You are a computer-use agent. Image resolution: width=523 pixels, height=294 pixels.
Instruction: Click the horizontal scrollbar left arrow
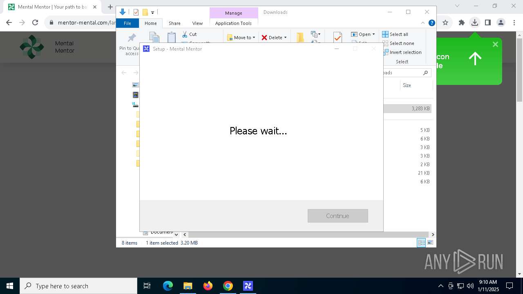[x=185, y=234]
